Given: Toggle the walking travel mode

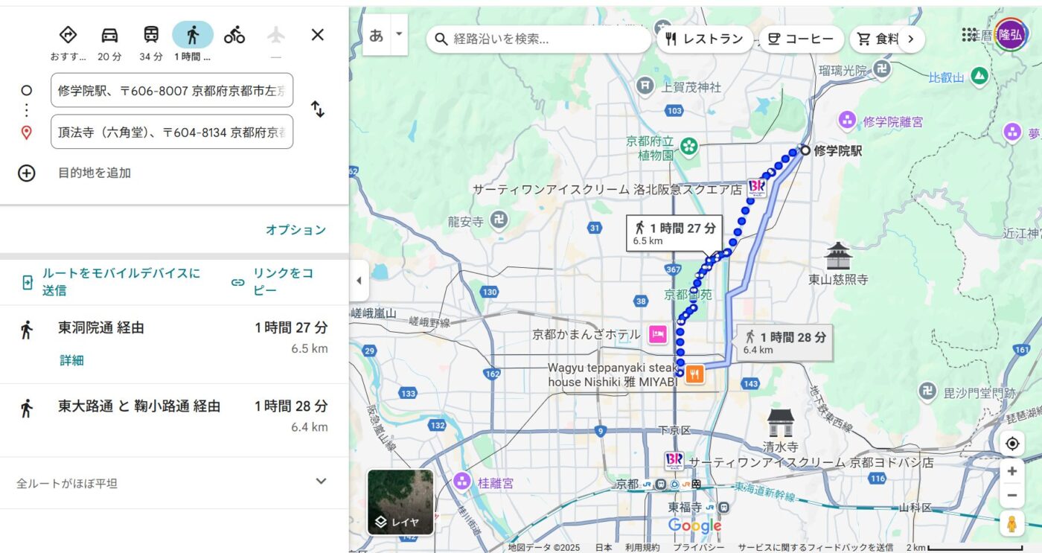Looking at the screenshot, I should pyautogui.click(x=193, y=35).
